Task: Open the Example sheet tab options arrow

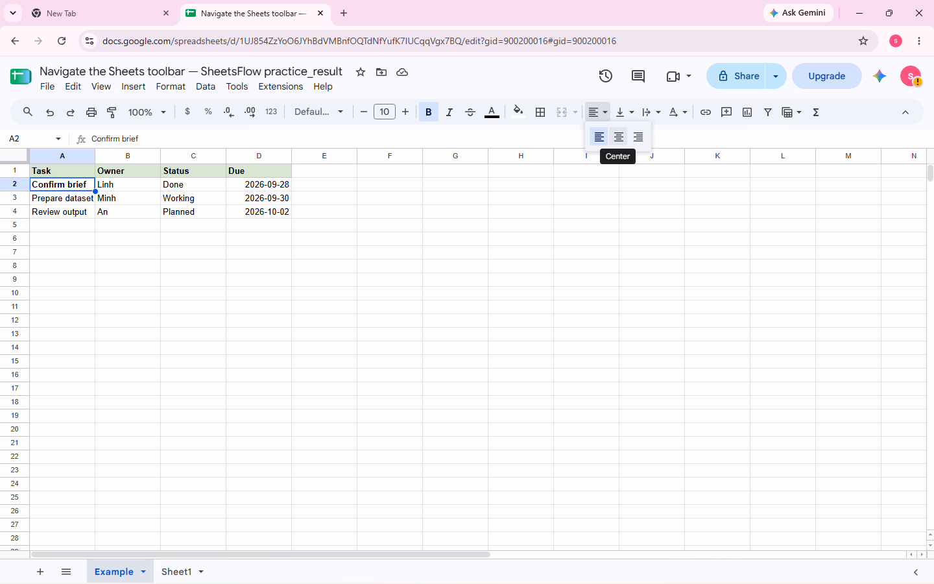Action: (143, 572)
